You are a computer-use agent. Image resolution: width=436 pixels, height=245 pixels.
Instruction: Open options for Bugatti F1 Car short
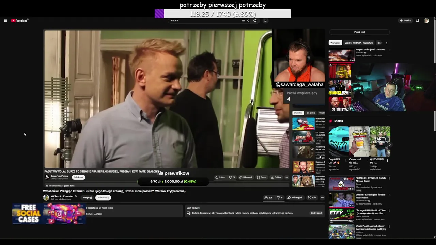click(x=346, y=160)
